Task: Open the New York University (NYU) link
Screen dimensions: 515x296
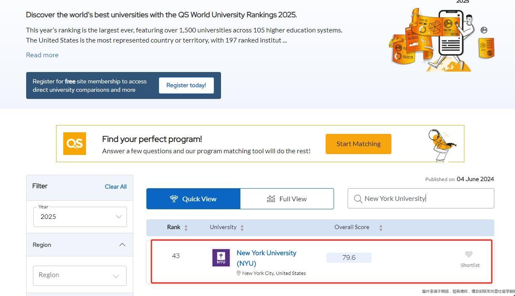Action: click(x=267, y=258)
